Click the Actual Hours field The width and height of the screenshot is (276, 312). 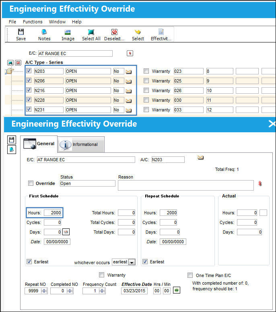[247, 213]
